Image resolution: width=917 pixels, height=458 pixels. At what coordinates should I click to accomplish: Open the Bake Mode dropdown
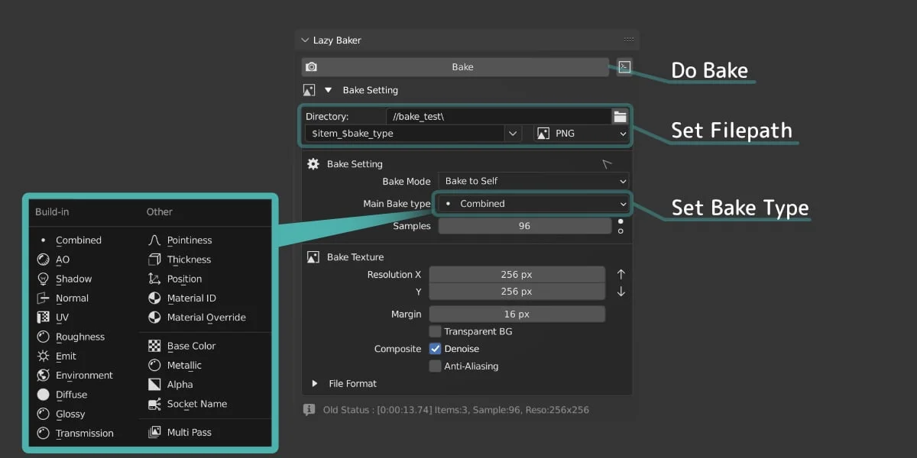point(533,181)
